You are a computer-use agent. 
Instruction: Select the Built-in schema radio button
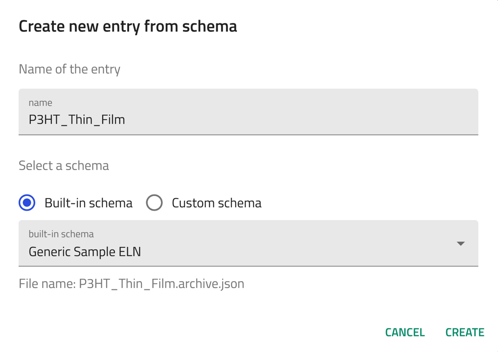point(27,202)
